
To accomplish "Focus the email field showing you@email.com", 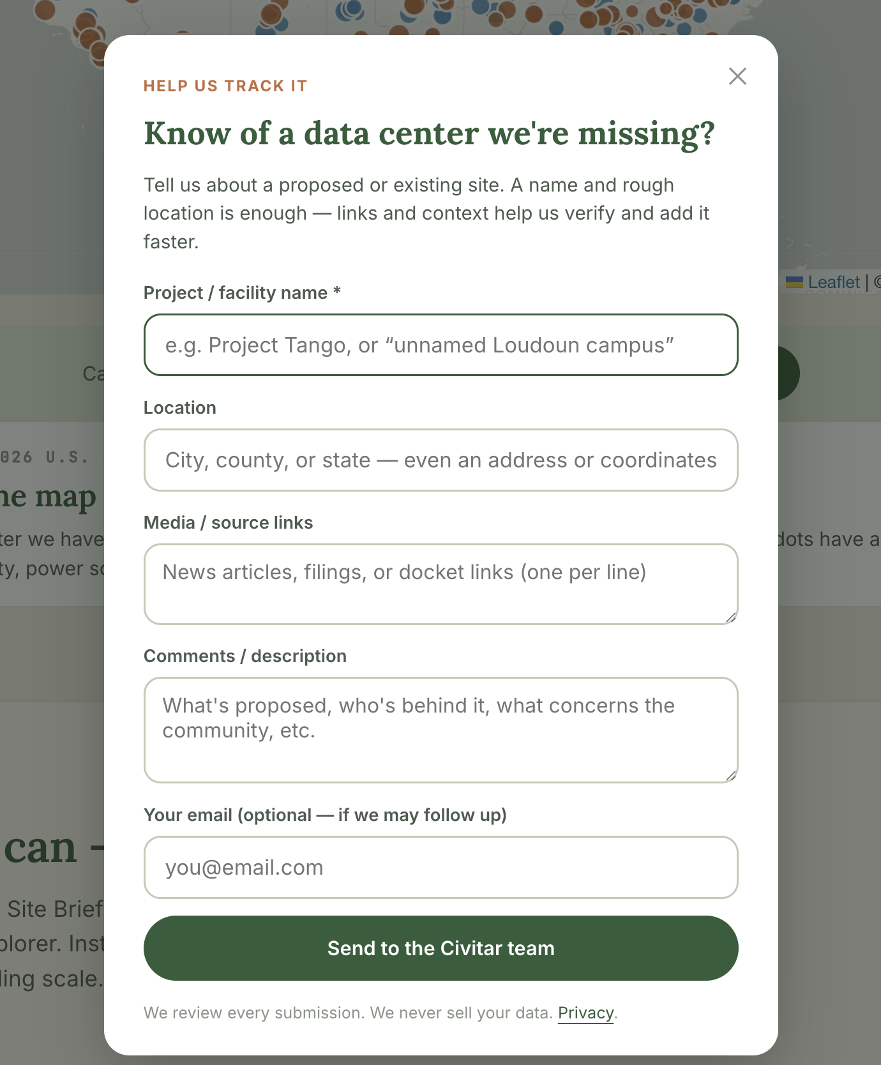I will (x=441, y=867).
